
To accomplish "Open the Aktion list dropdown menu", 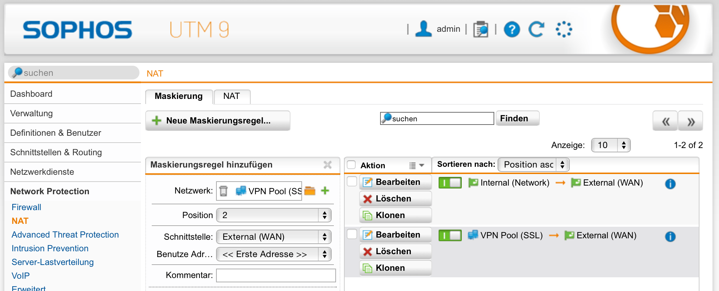I will 417,165.
